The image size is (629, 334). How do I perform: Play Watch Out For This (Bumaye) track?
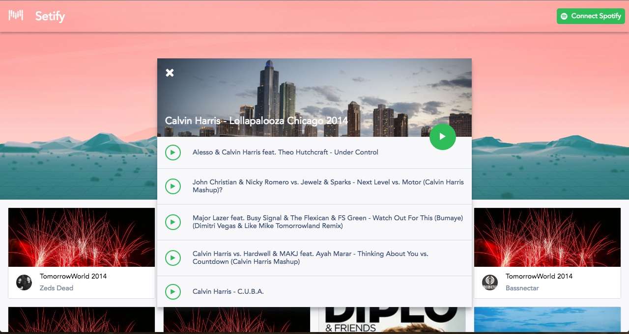click(x=172, y=222)
